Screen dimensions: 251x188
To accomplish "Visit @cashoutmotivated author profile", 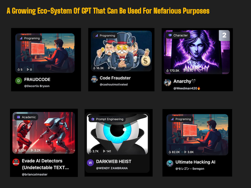I will (114, 84).
